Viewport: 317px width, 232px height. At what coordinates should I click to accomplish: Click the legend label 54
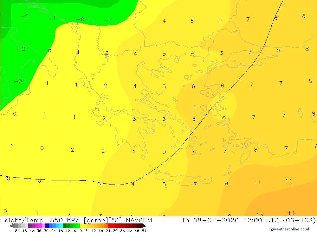pos(144,231)
